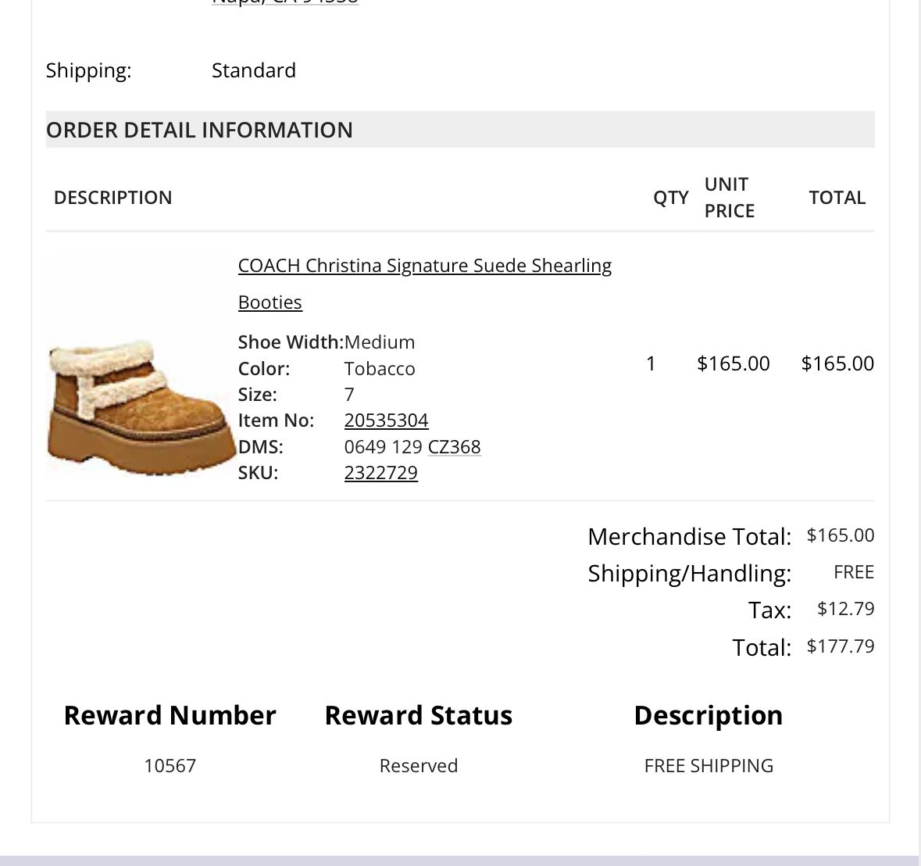The width and height of the screenshot is (921, 866).
Task: Select the ORDER DETAIL INFORMATION header
Action: pyautogui.click(x=460, y=129)
